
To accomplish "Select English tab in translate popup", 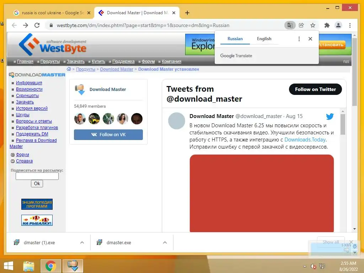I will pyautogui.click(x=264, y=39).
